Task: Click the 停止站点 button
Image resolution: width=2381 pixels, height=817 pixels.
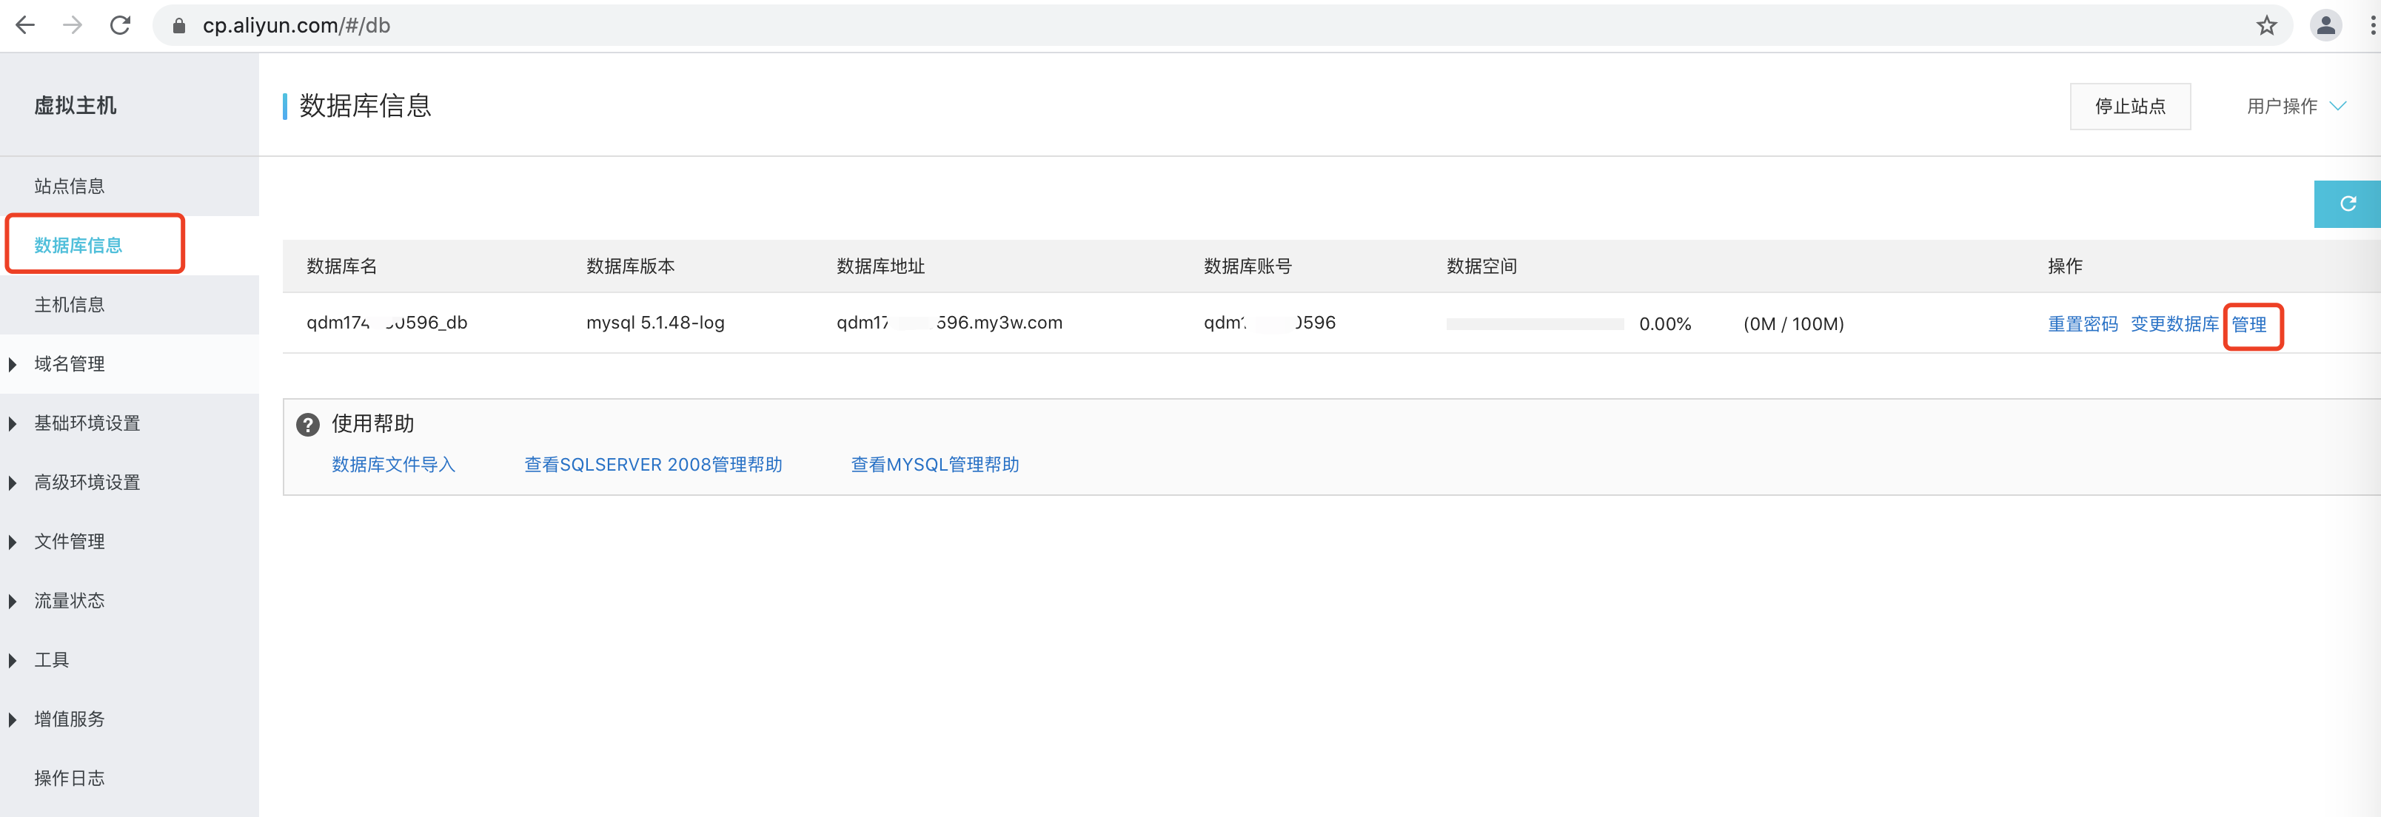Action: click(x=2129, y=107)
